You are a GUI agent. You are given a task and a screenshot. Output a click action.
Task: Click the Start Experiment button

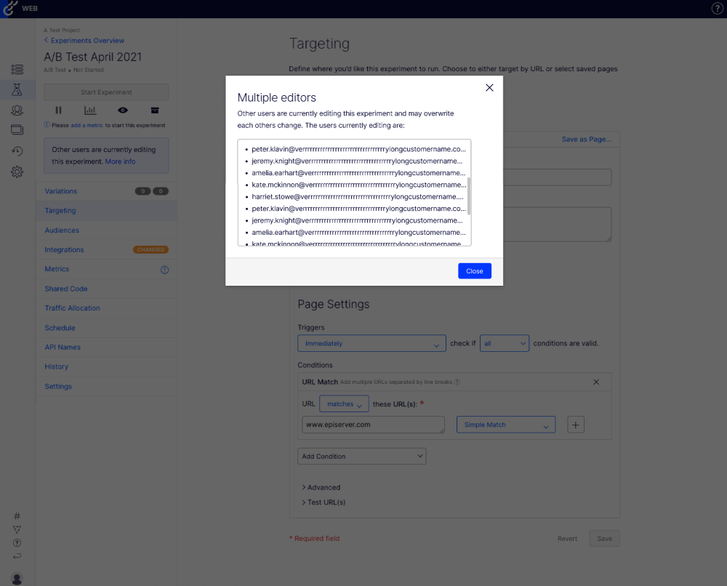tap(106, 92)
